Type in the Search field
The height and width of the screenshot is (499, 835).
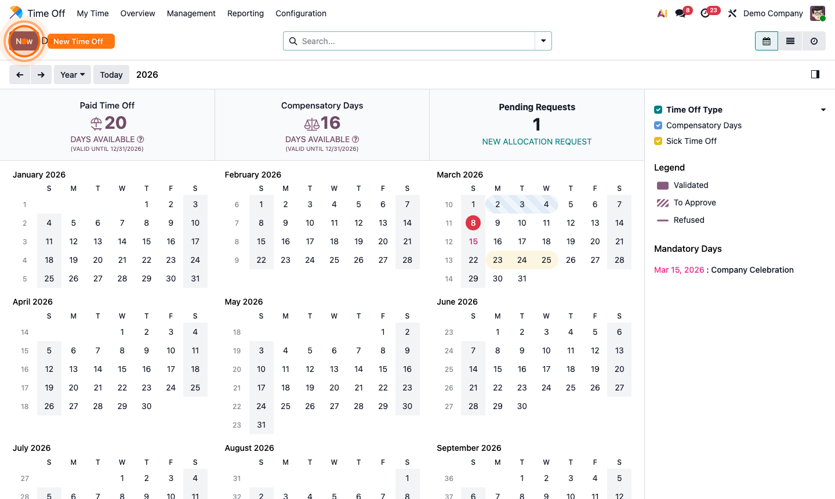click(406, 41)
